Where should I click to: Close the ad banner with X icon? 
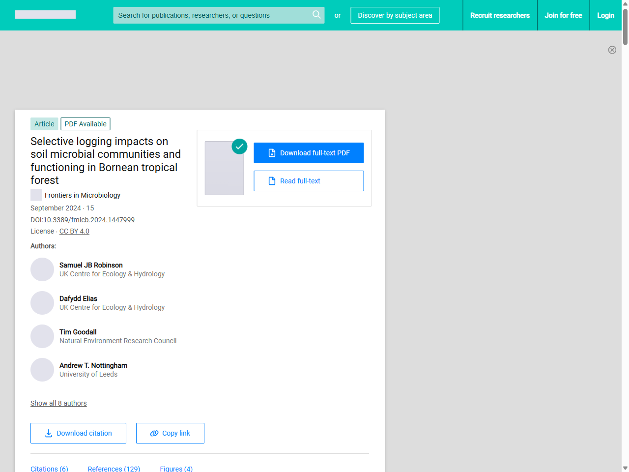tap(612, 50)
